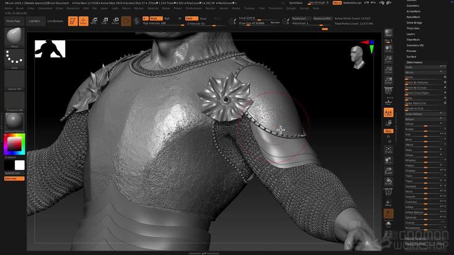Toggle the Rgb channel button
Screen dimensions: 454x255
point(167,19)
